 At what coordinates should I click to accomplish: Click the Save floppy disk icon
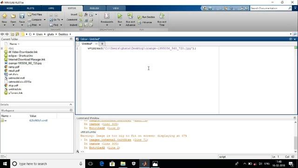click(x=22, y=16)
